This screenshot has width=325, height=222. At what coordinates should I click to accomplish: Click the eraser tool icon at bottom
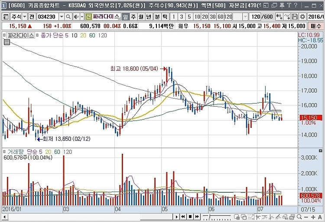tap(285, 217)
